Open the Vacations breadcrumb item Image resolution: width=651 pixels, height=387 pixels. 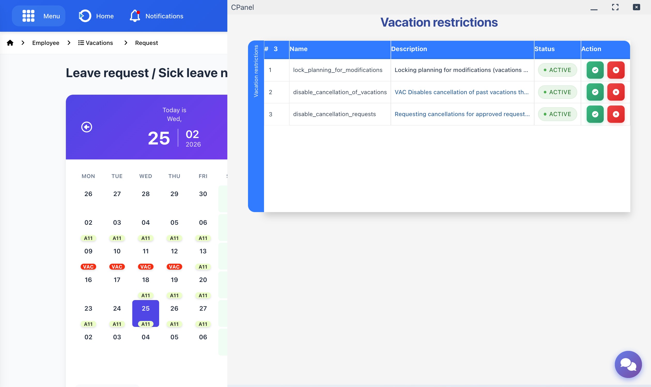[x=96, y=43]
